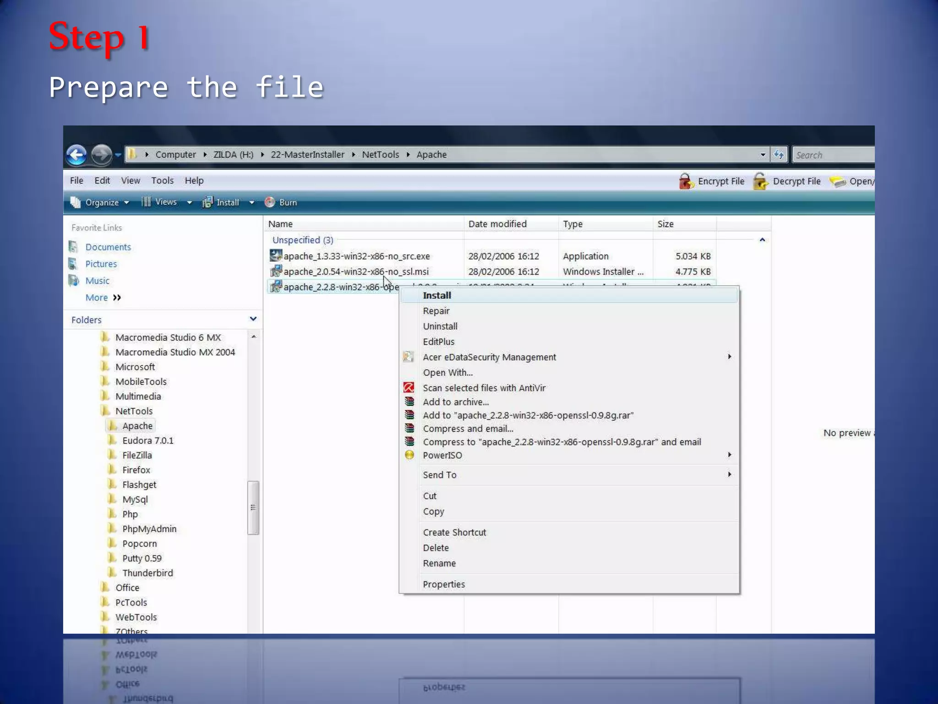The height and width of the screenshot is (704, 938).
Task: Click the Encrypt File lock icon
Action: coord(686,181)
